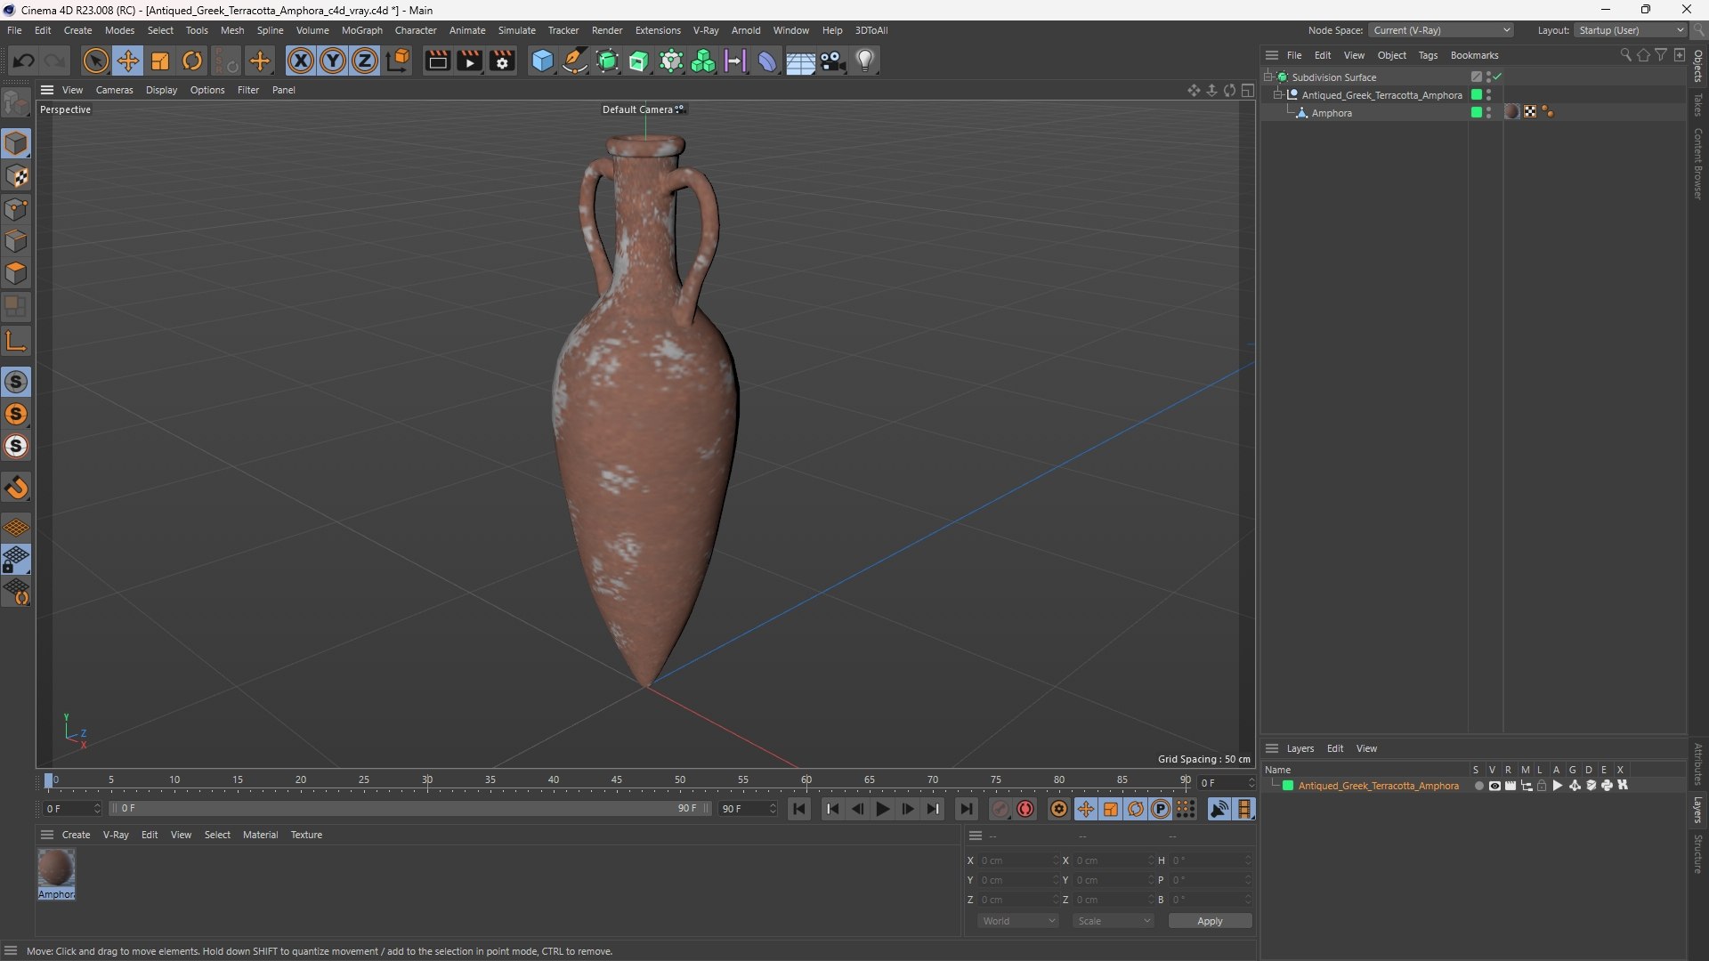Open Layout Startup dropdown
The height and width of the screenshot is (961, 1709).
tap(1631, 30)
